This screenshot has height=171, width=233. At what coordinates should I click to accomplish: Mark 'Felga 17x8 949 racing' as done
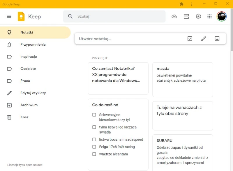[94, 147]
